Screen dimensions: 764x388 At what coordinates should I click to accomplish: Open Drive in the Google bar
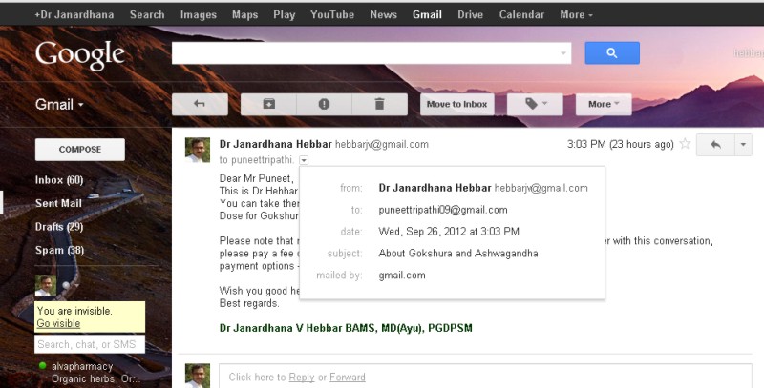tap(470, 14)
